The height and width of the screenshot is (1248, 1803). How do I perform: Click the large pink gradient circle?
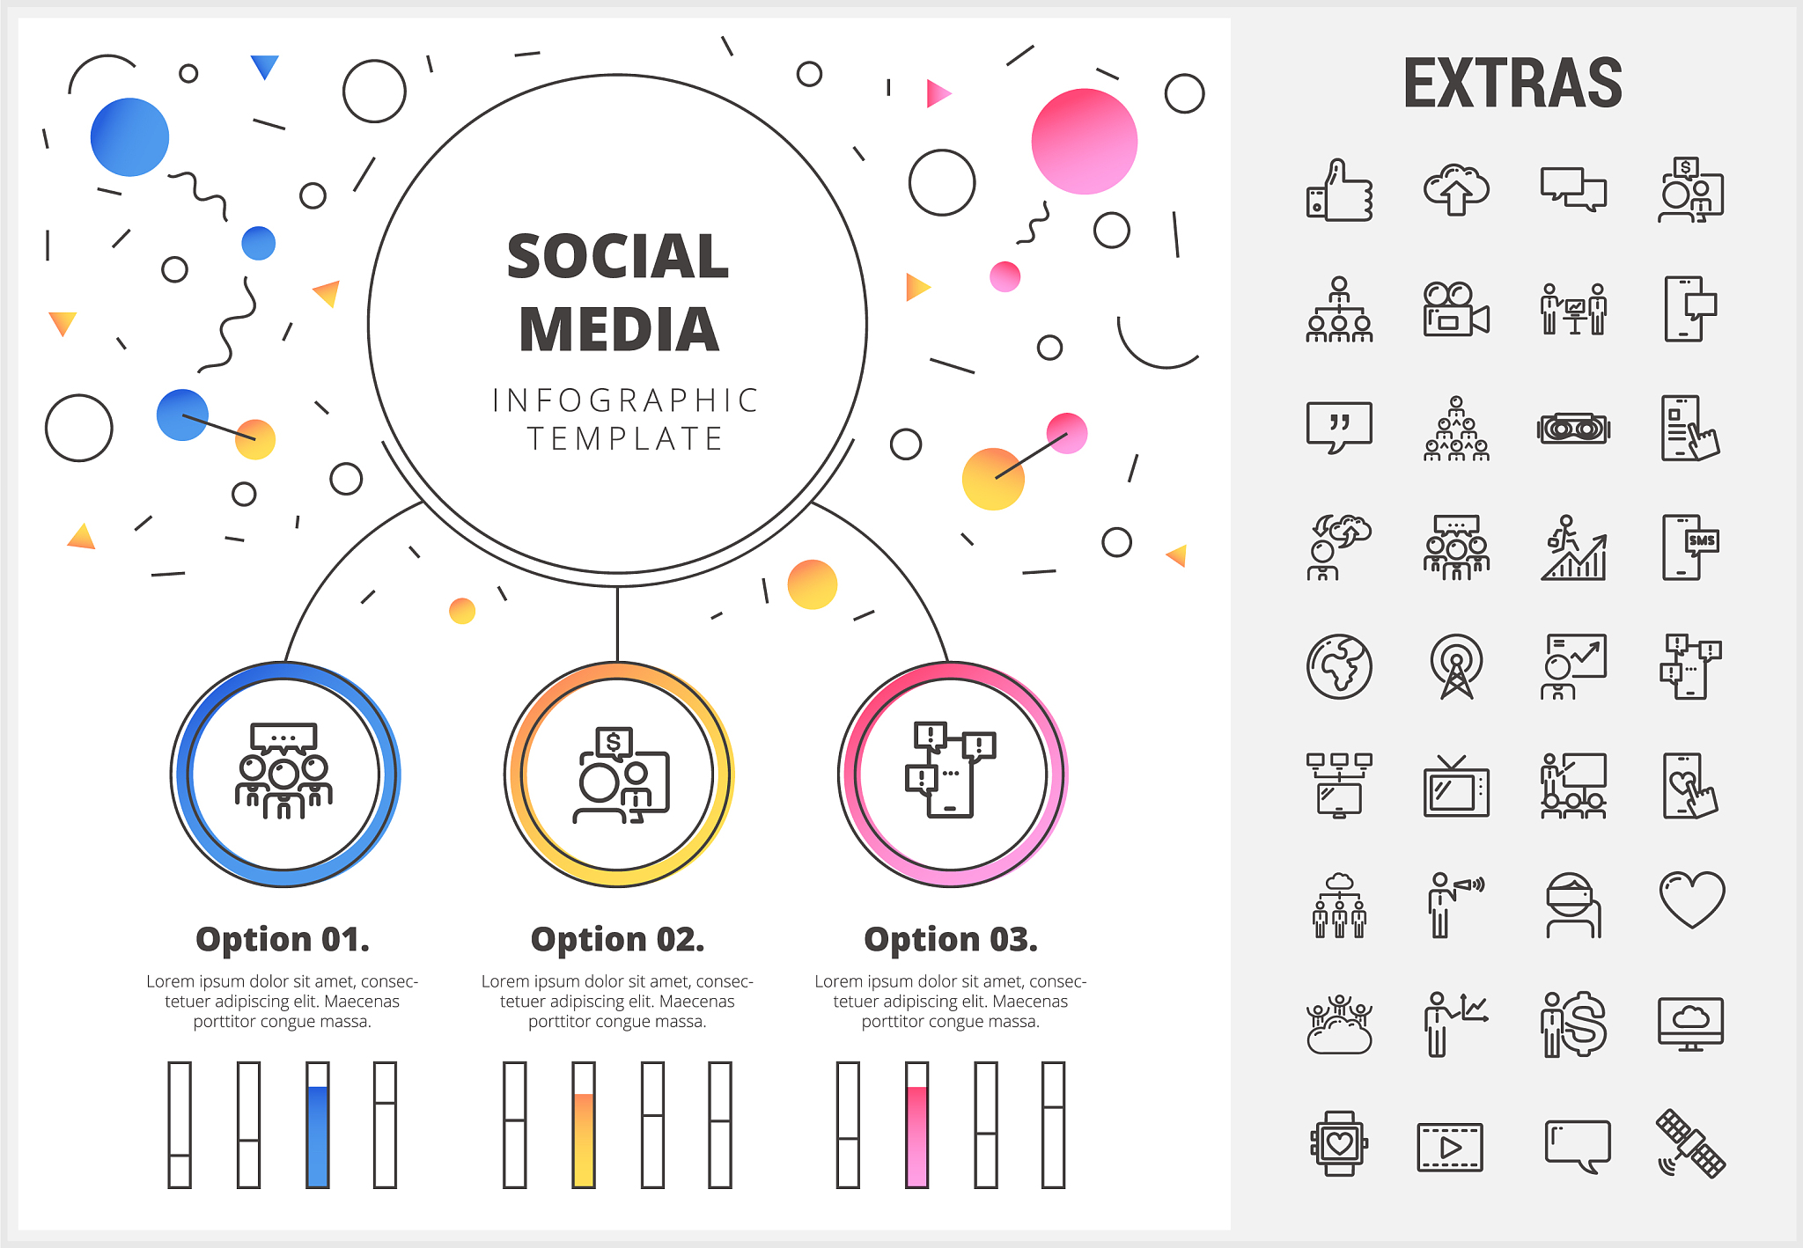point(1084,141)
